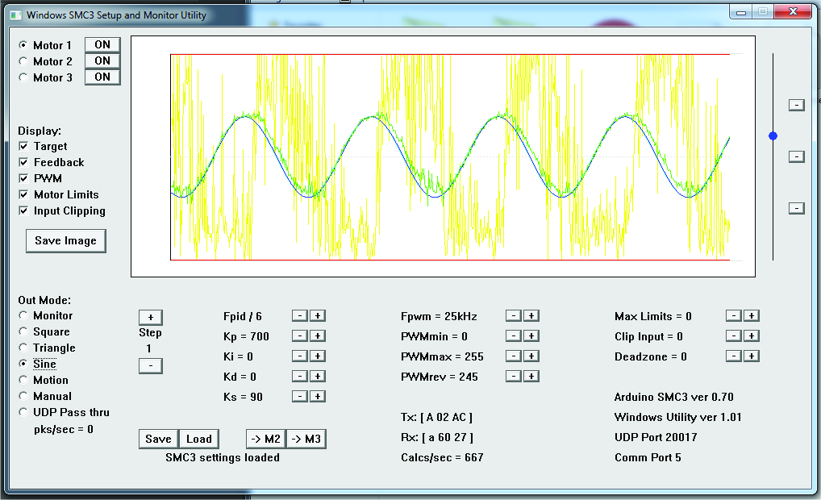Image resolution: width=821 pixels, height=500 pixels.
Task: Choose Motion output mode
Action: [23, 380]
